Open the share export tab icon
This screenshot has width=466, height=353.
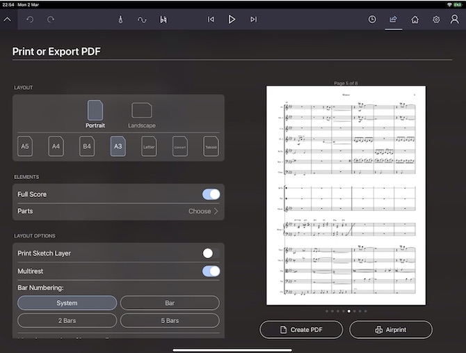(393, 19)
